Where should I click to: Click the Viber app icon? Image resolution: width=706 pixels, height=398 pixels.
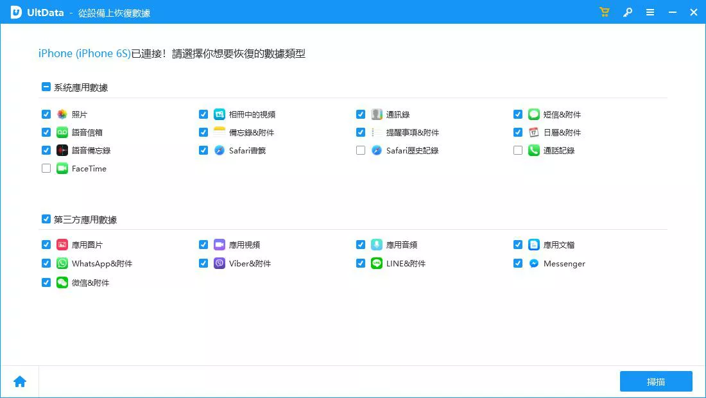218,263
